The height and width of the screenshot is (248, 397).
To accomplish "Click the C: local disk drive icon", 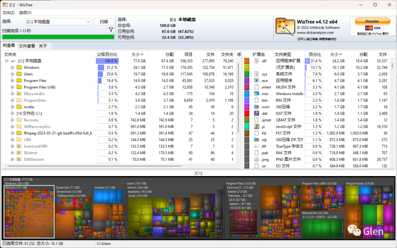I will click(x=14, y=61).
